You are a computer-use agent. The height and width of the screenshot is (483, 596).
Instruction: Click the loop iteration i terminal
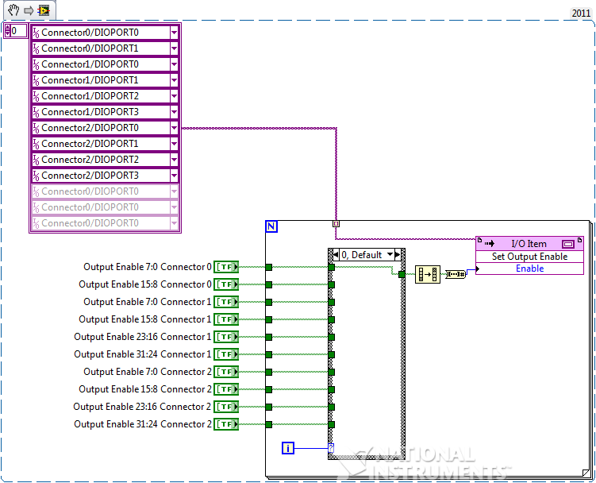point(288,448)
